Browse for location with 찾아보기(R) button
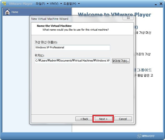Screen dimensions: 165x140 pos(121,61)
